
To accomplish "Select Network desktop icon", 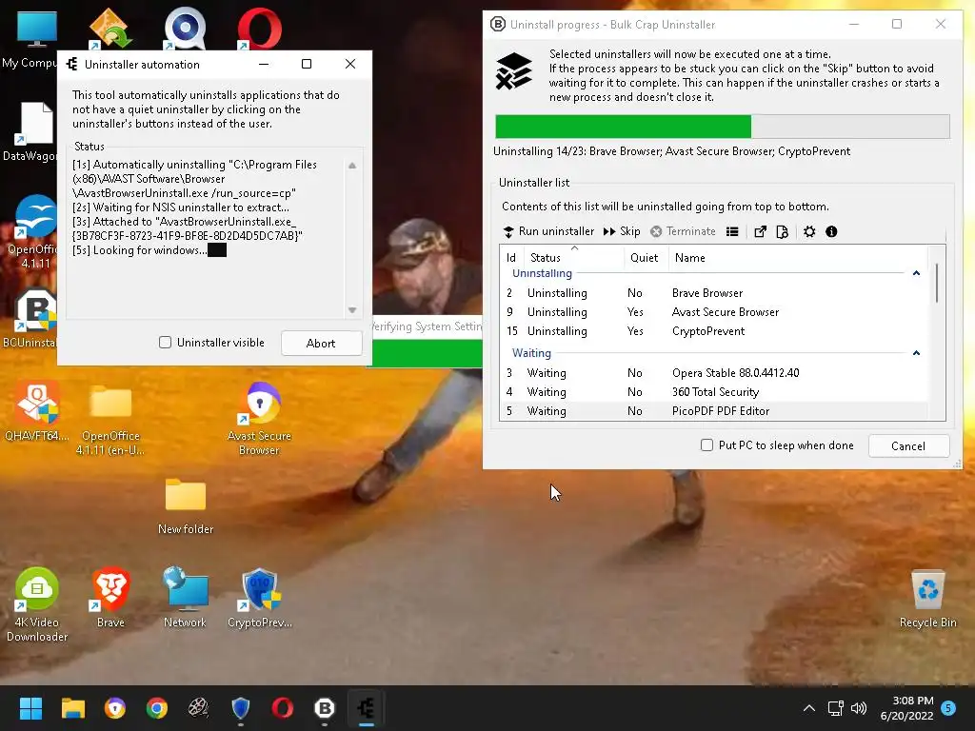I will [185, 598].
